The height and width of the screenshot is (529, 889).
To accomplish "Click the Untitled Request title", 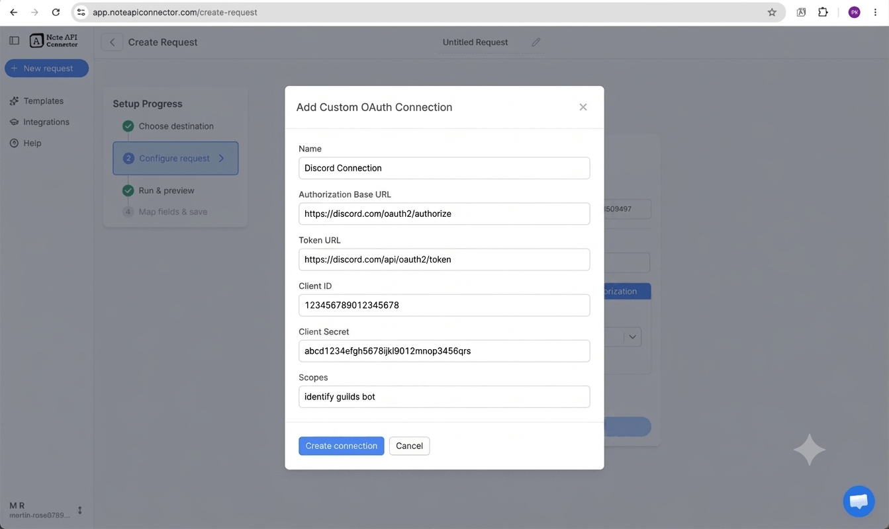I will pyautogui.click(x=475, y=42).
